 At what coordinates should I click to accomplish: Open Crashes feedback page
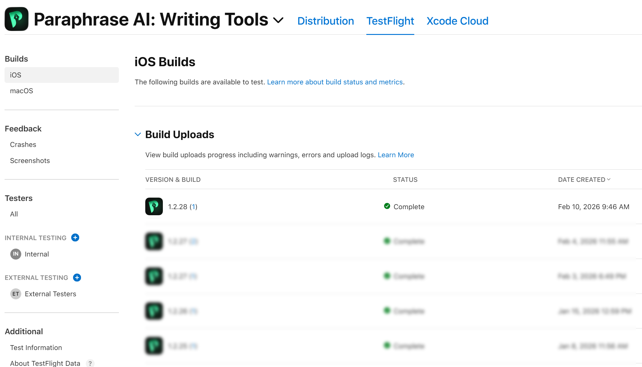[x=23, y=144]
